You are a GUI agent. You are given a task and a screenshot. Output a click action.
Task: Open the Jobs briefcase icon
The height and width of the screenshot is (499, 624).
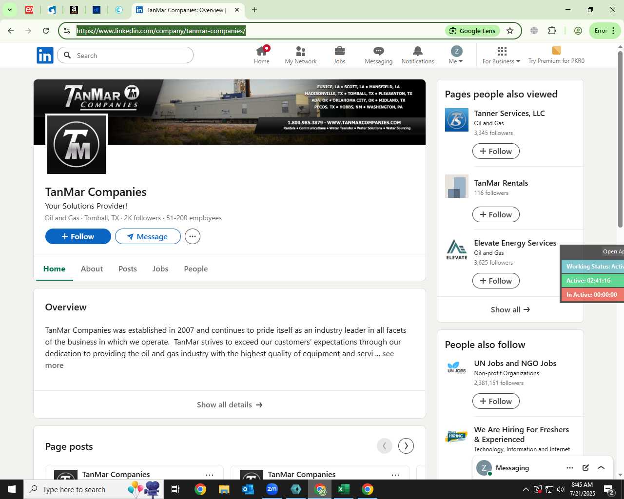pyautogui.click(x=339, y=55)
